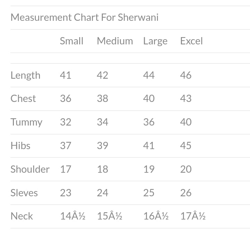Screen dimensions: 250x232
Task: Select the Medium column header
Action: (x=115, y=41)
